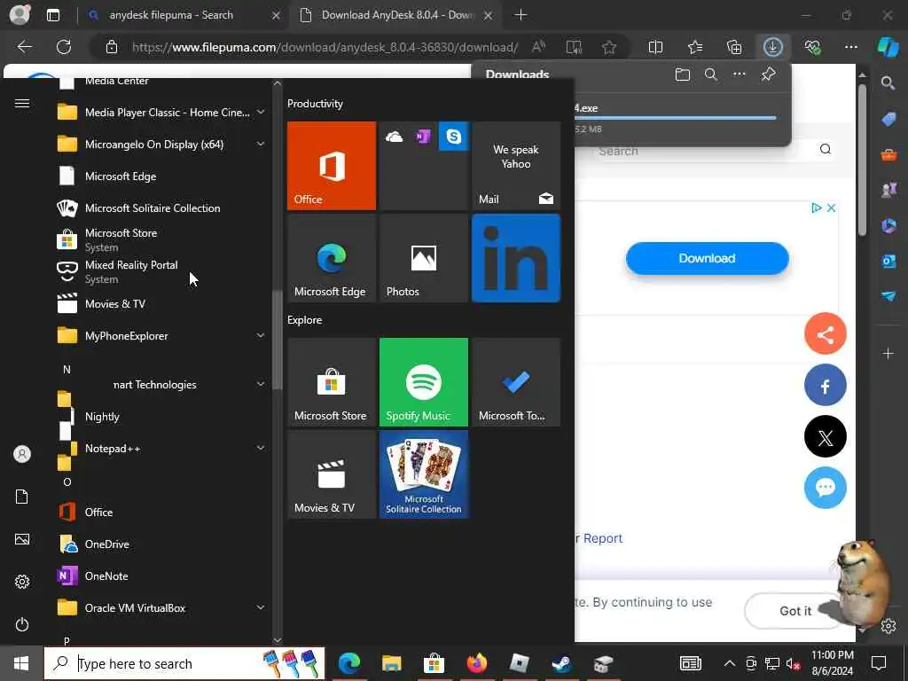Open the Microsoft Solitaire Collection tile

pyautogui.click(x=423, y=475)
